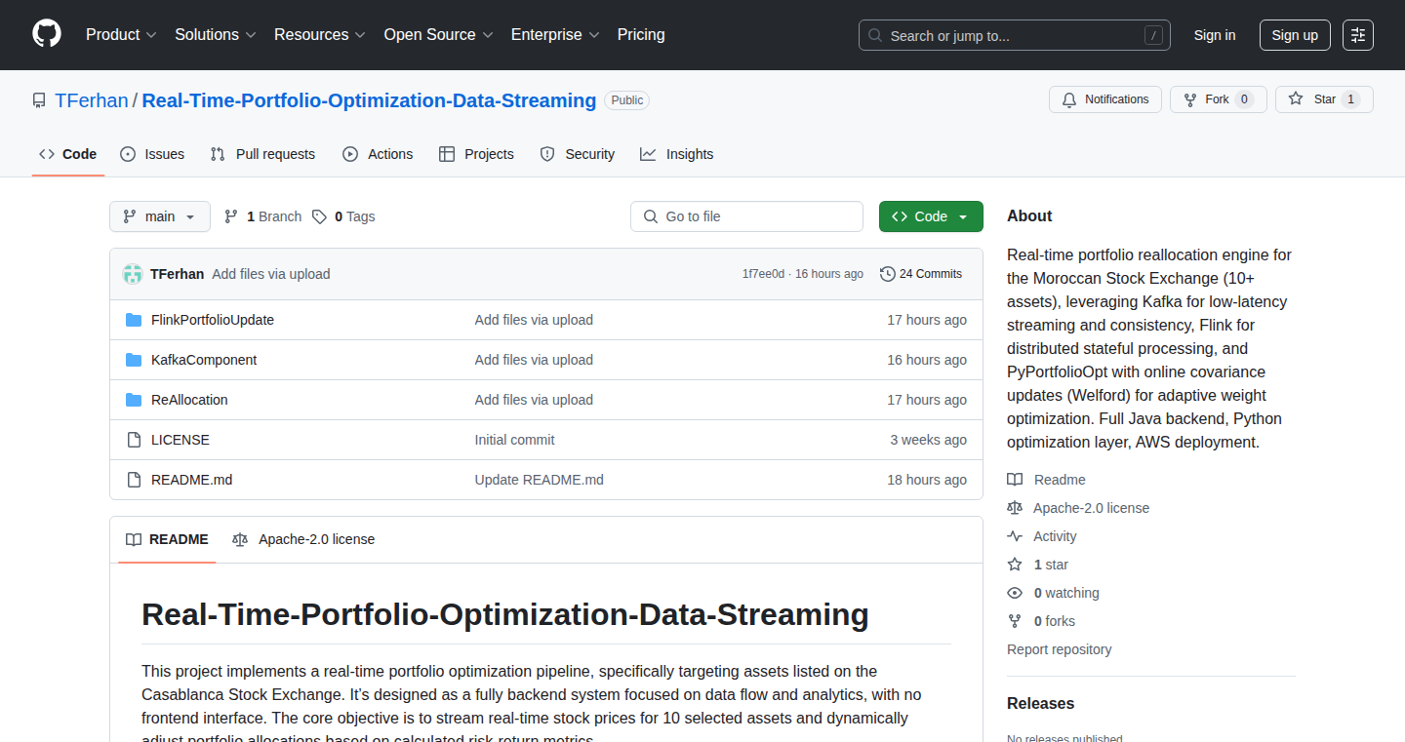Click the pulse icon beside Activity
1405x742 pixels.
[1015, 536]
